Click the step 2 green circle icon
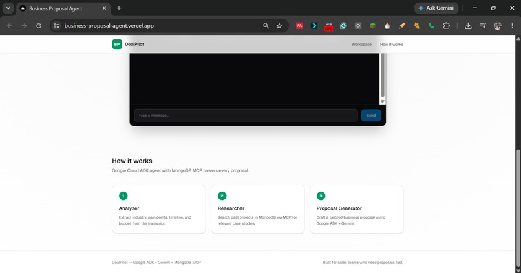The image size is (521, 273). 222,196
